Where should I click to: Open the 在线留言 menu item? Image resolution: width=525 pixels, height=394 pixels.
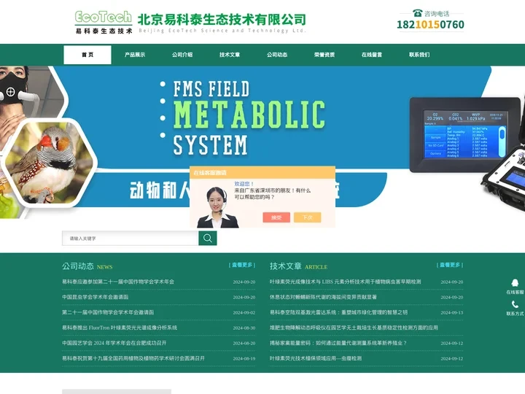coord(372,55)
